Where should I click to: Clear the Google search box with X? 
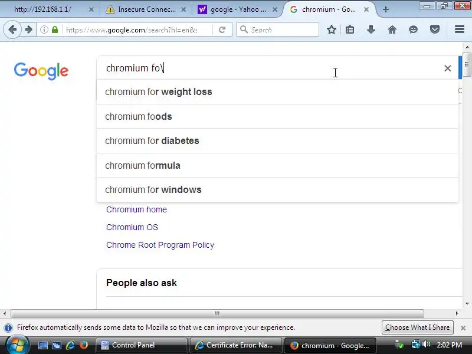(448, 68)
